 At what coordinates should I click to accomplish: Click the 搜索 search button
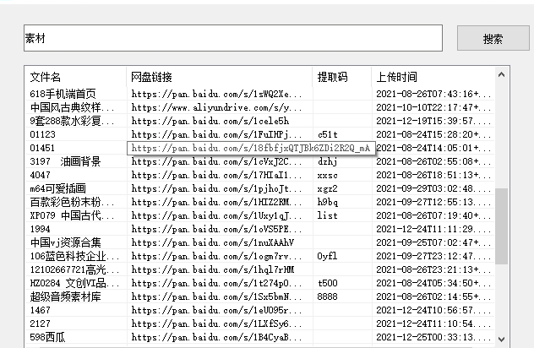tap(493, 39)
